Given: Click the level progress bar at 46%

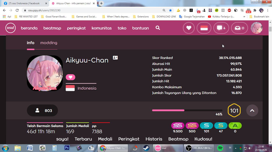Looking at the screenshot, I should pyautogui.click(x=187, y=110).
